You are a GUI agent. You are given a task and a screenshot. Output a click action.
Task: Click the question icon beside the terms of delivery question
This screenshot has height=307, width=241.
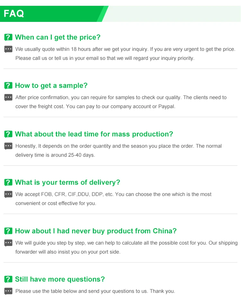click(x=8, y=182)
